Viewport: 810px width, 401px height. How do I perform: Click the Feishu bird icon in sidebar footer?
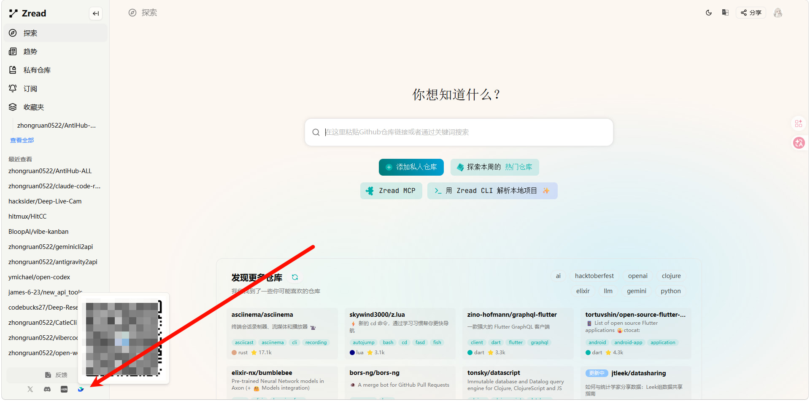[81, 389]
